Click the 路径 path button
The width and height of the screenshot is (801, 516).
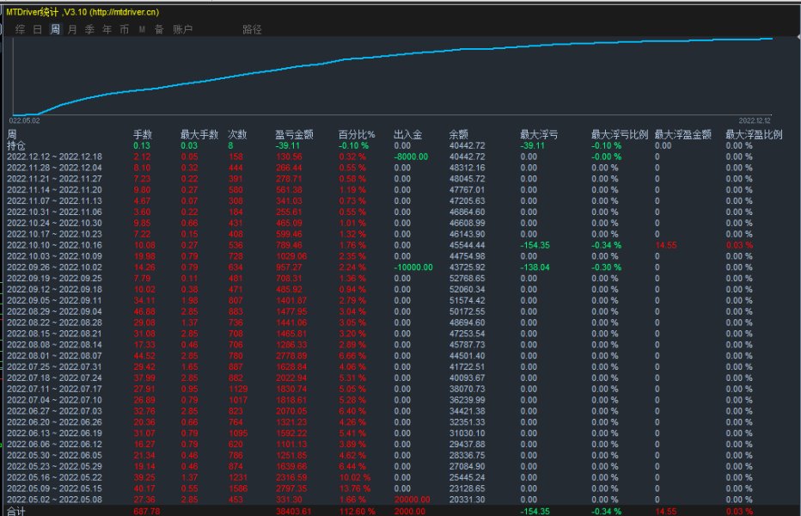[252, 29]
